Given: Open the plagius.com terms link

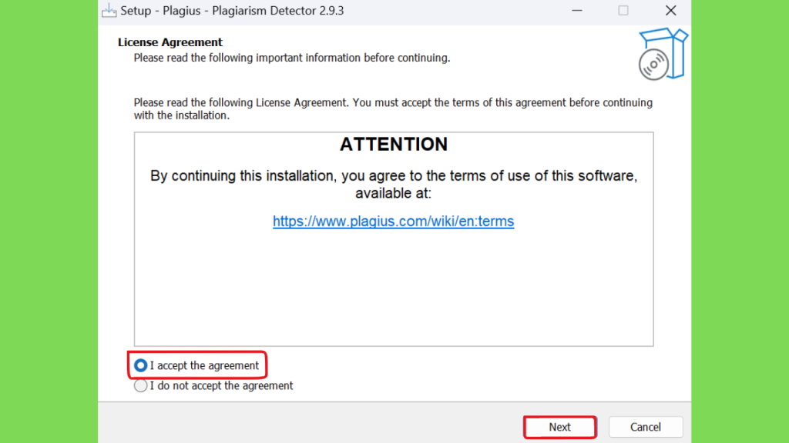Looking at the screenshot, I should coord(394,221).
